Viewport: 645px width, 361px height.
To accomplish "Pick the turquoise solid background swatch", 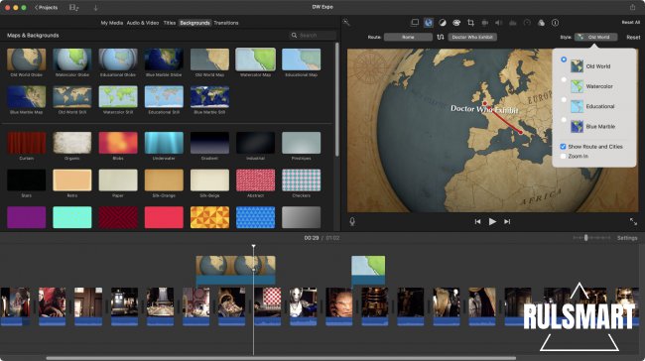I will (72, 217).
